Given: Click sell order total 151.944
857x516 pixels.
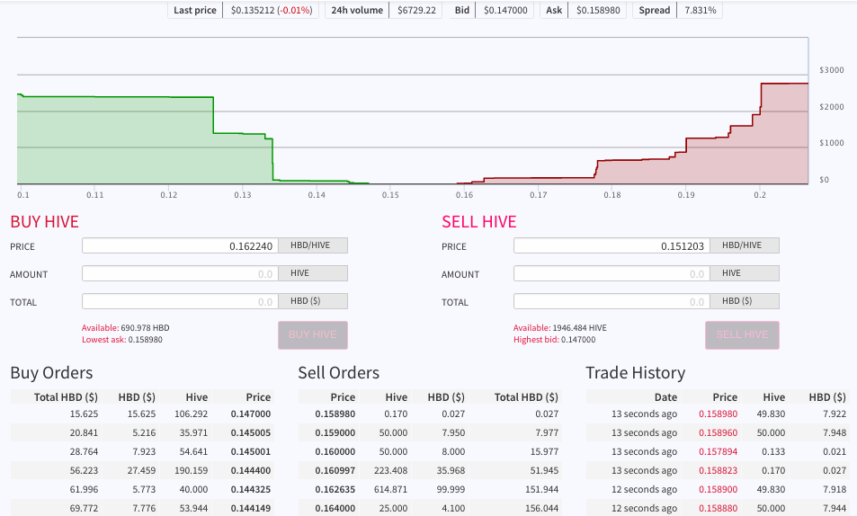Looking at the screenshot, I should point(541,489).
